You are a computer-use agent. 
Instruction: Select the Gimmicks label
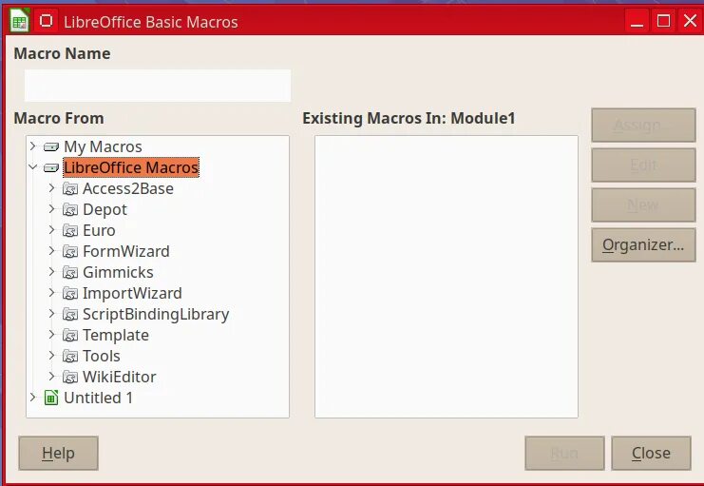(x=118, y=272)
